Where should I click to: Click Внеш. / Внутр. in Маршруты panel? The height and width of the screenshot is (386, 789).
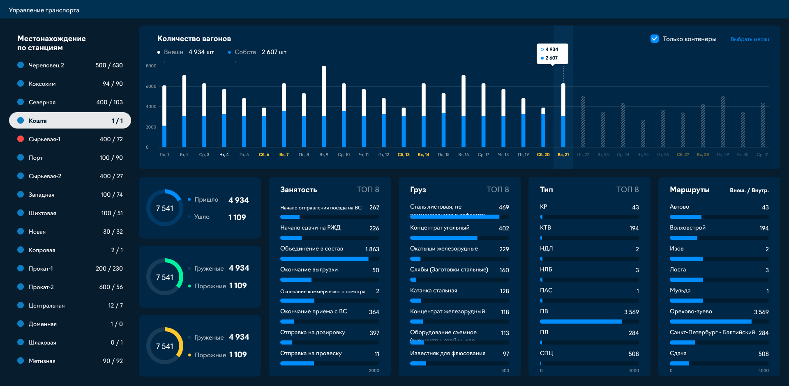coord(749,190)
